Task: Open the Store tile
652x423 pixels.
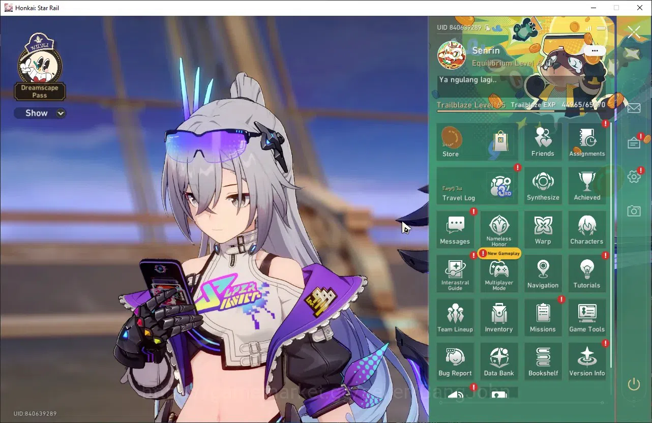Action: (x=477, y=142)
